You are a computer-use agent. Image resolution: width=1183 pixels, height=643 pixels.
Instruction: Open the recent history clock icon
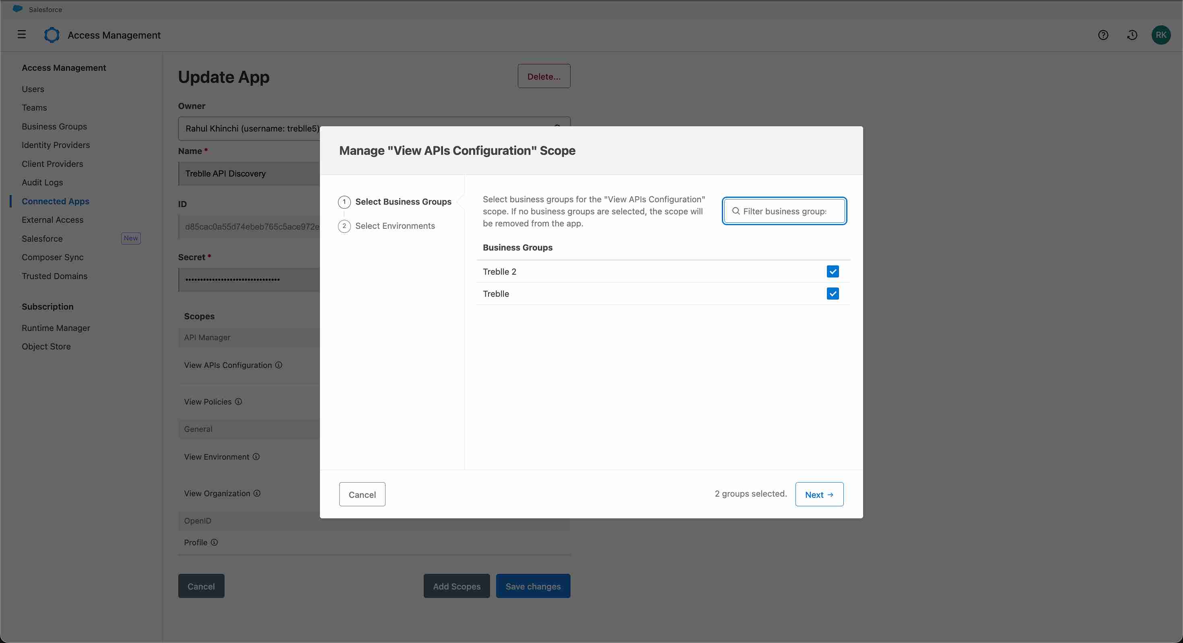tap(1131, 35)
